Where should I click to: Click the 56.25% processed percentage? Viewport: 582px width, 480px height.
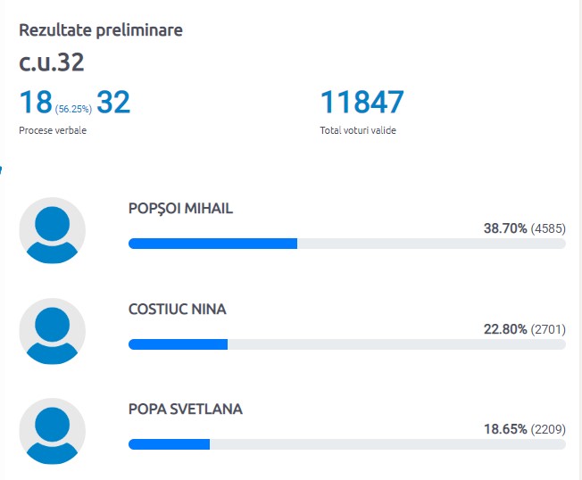73,108
